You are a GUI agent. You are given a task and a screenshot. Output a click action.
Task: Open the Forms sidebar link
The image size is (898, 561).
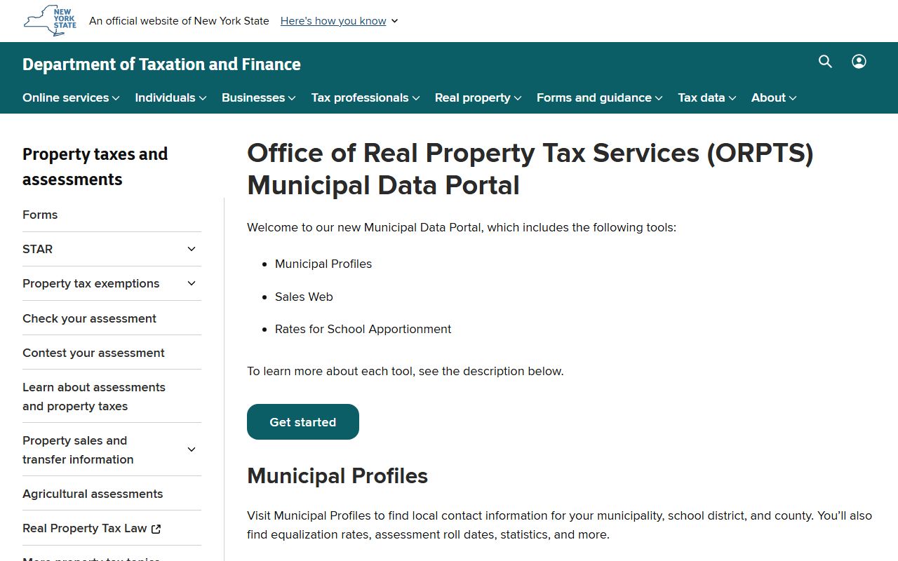point(40,215)
